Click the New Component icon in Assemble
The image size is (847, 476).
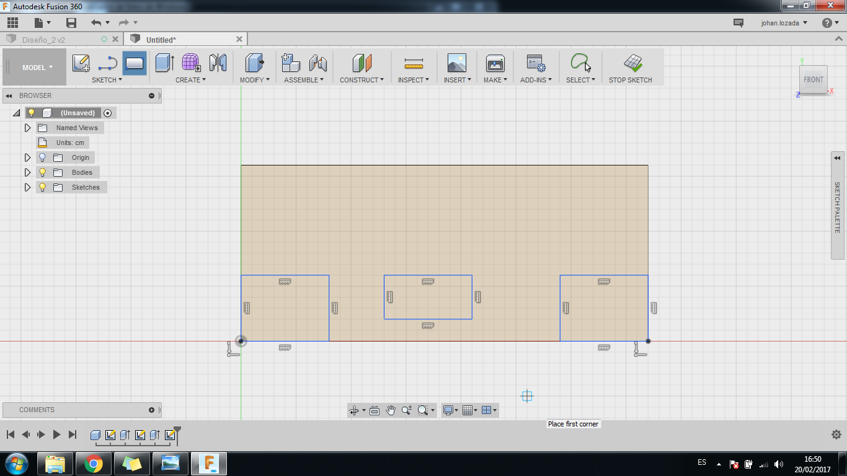(x=291, y=63)
